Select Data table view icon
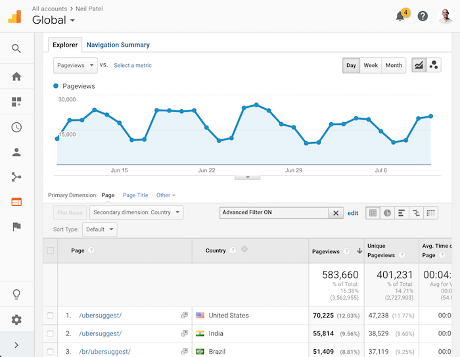The height and width of the screenshot is (357, 460). [x=373, y=213]
